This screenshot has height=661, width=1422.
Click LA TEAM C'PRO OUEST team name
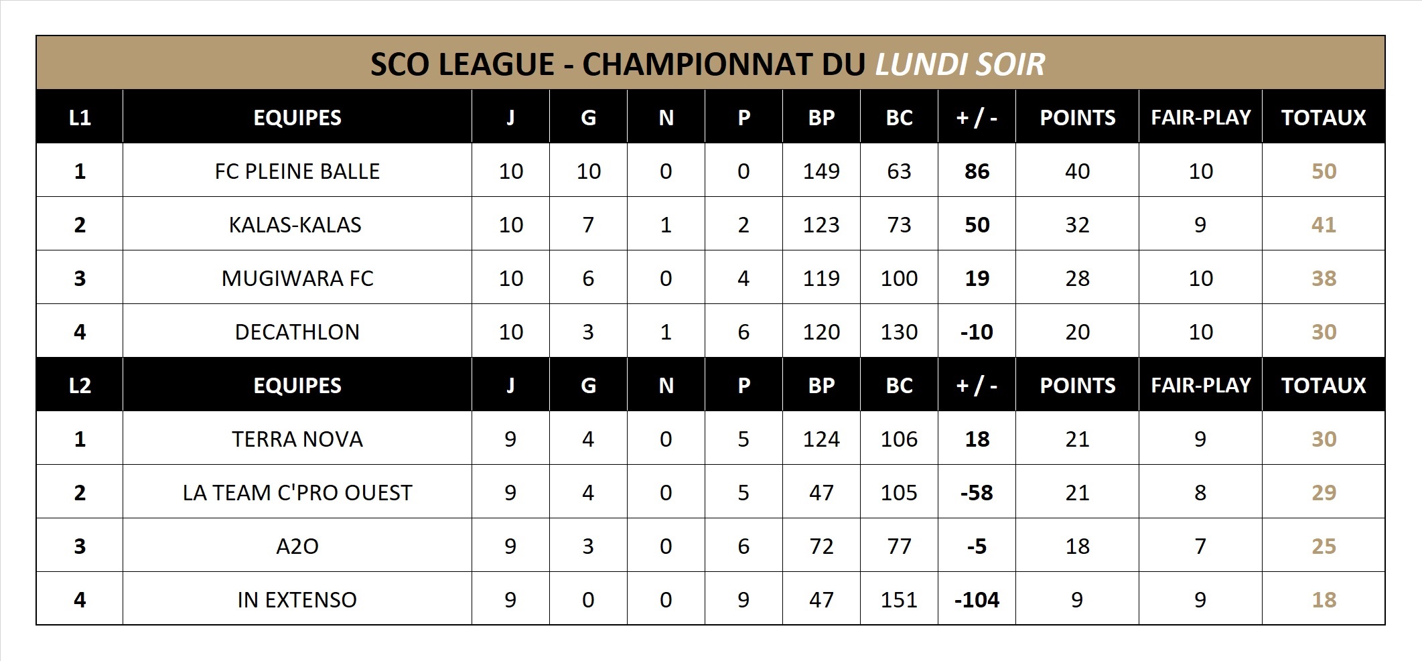[297, 493]
